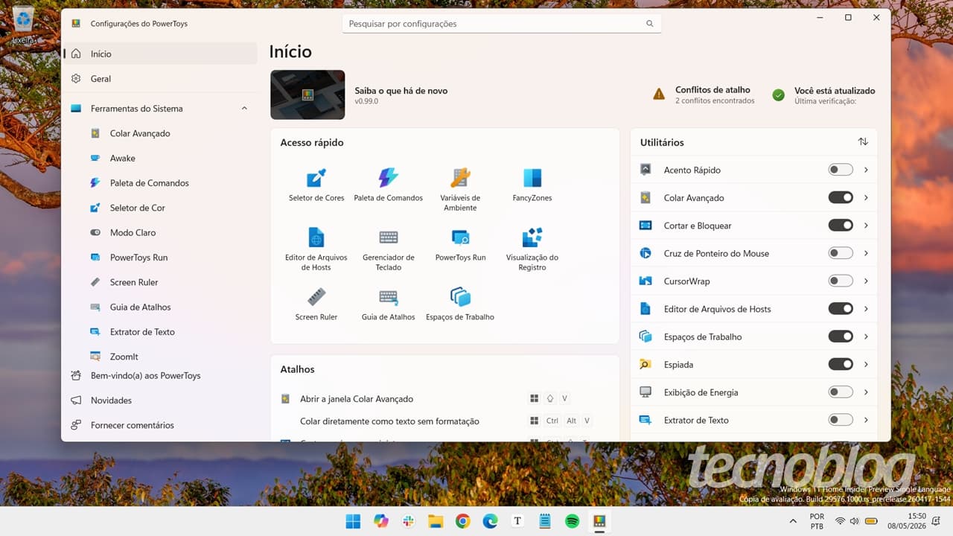Click the green up-to-date check icon
Screen dimensions: 953x536
[x=778, y=95]
